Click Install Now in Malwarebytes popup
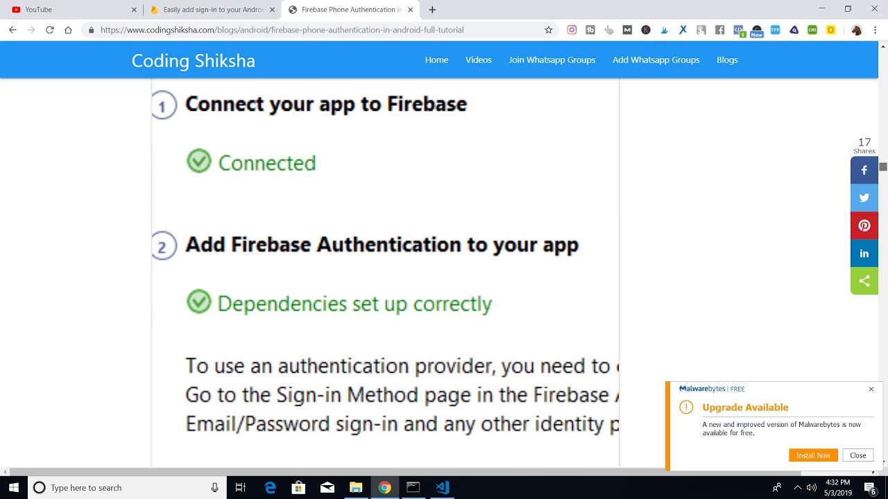The image size is (888, 499). tap(812, 455)
